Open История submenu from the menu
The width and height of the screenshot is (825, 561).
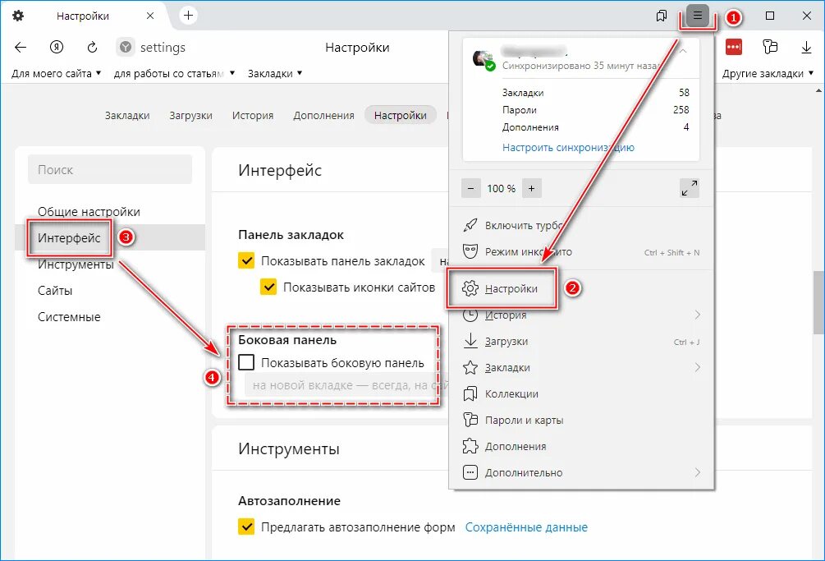tap(581, 315)
